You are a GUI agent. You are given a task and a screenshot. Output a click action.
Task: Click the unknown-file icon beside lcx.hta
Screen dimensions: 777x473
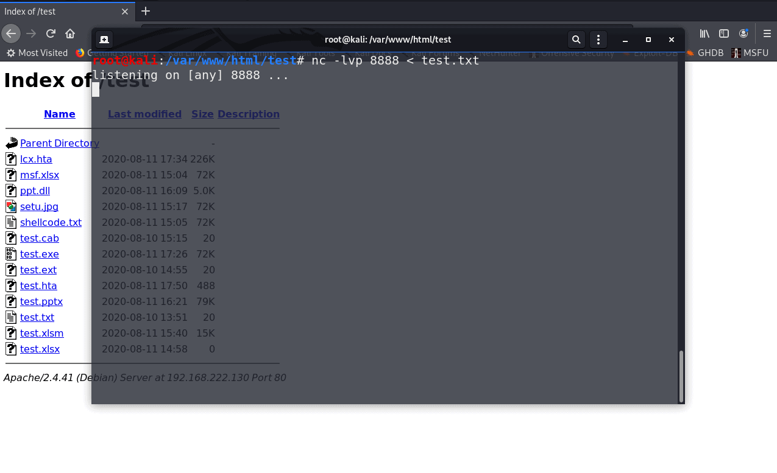coord(11,159)
